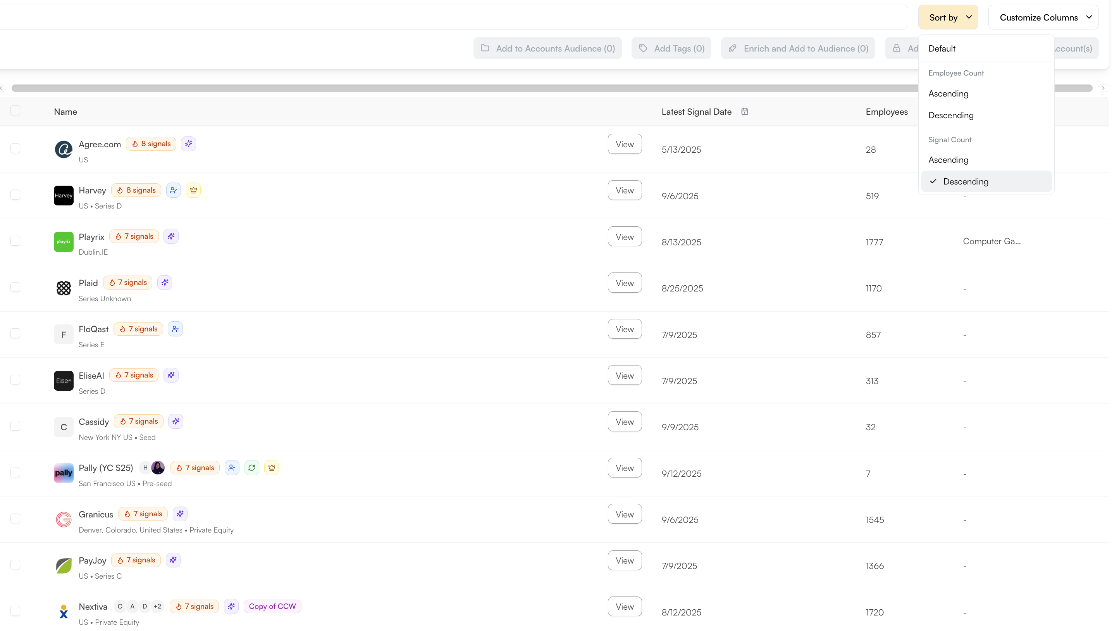Check the Playrix row checkbox
Image resolution: width=1112 pixels, height=631 pixels.
tap(15, 241)
